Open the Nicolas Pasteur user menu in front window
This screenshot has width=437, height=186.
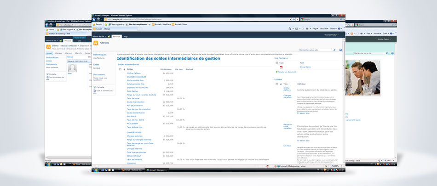pyautogui.click(x=331, y=35)
